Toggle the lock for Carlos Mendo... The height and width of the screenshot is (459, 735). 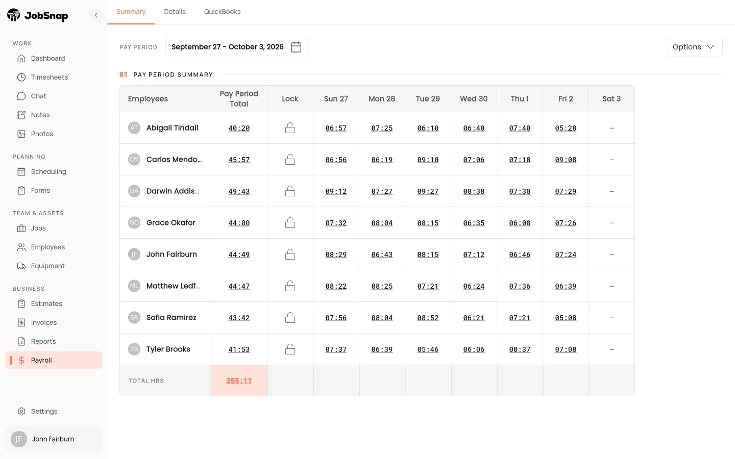(290, 160)
